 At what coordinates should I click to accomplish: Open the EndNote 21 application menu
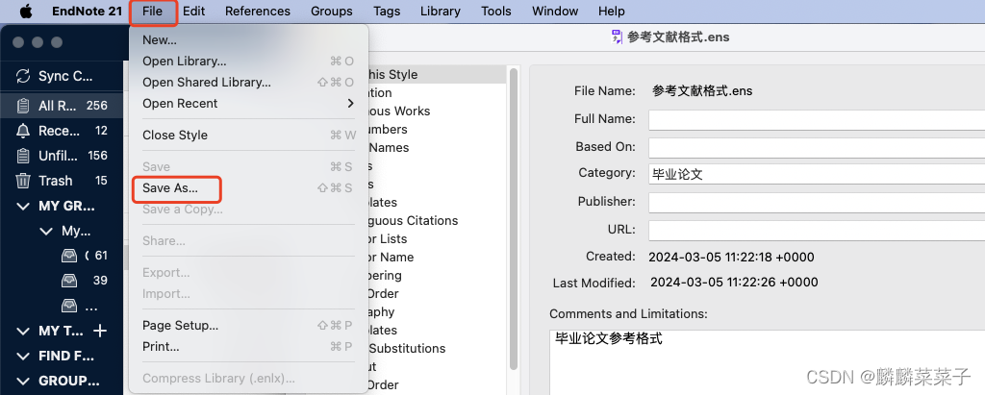(88, 12)
